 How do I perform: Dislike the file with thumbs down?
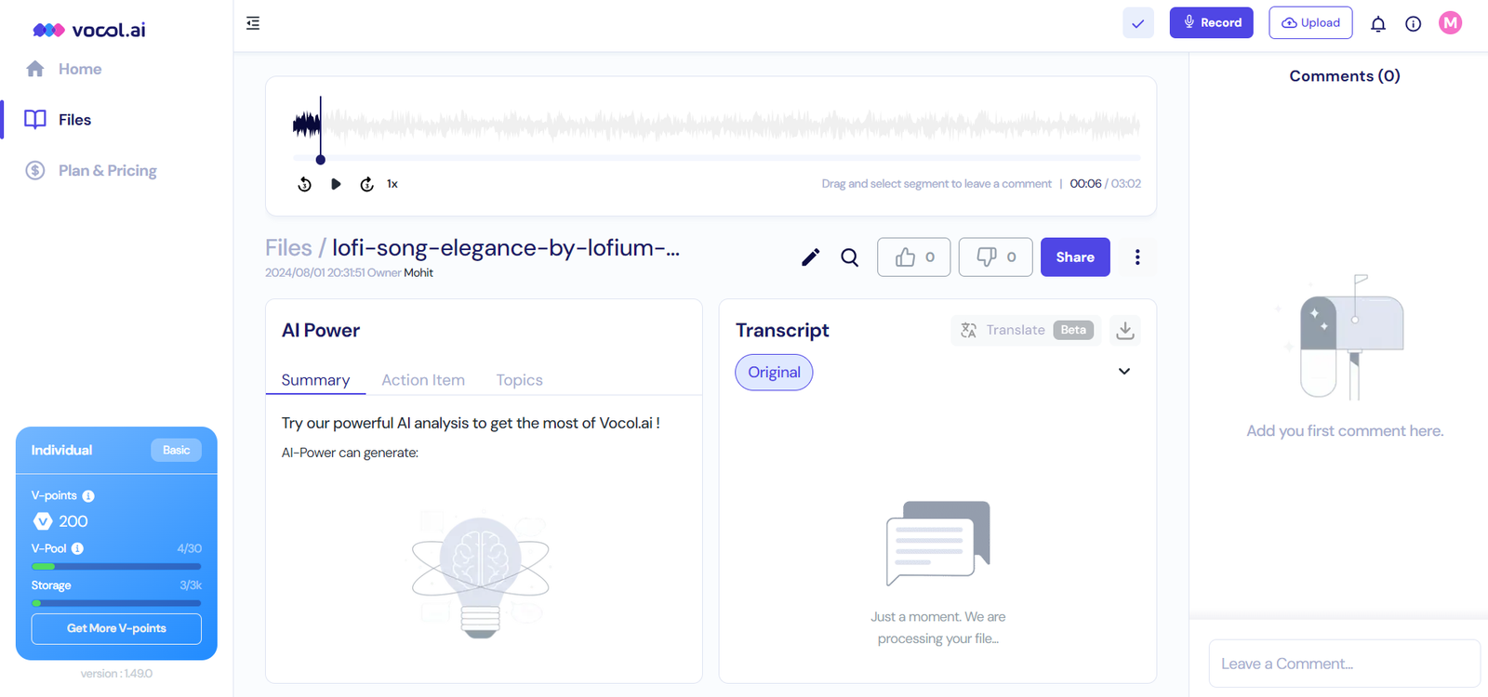(x=995, y=257)
